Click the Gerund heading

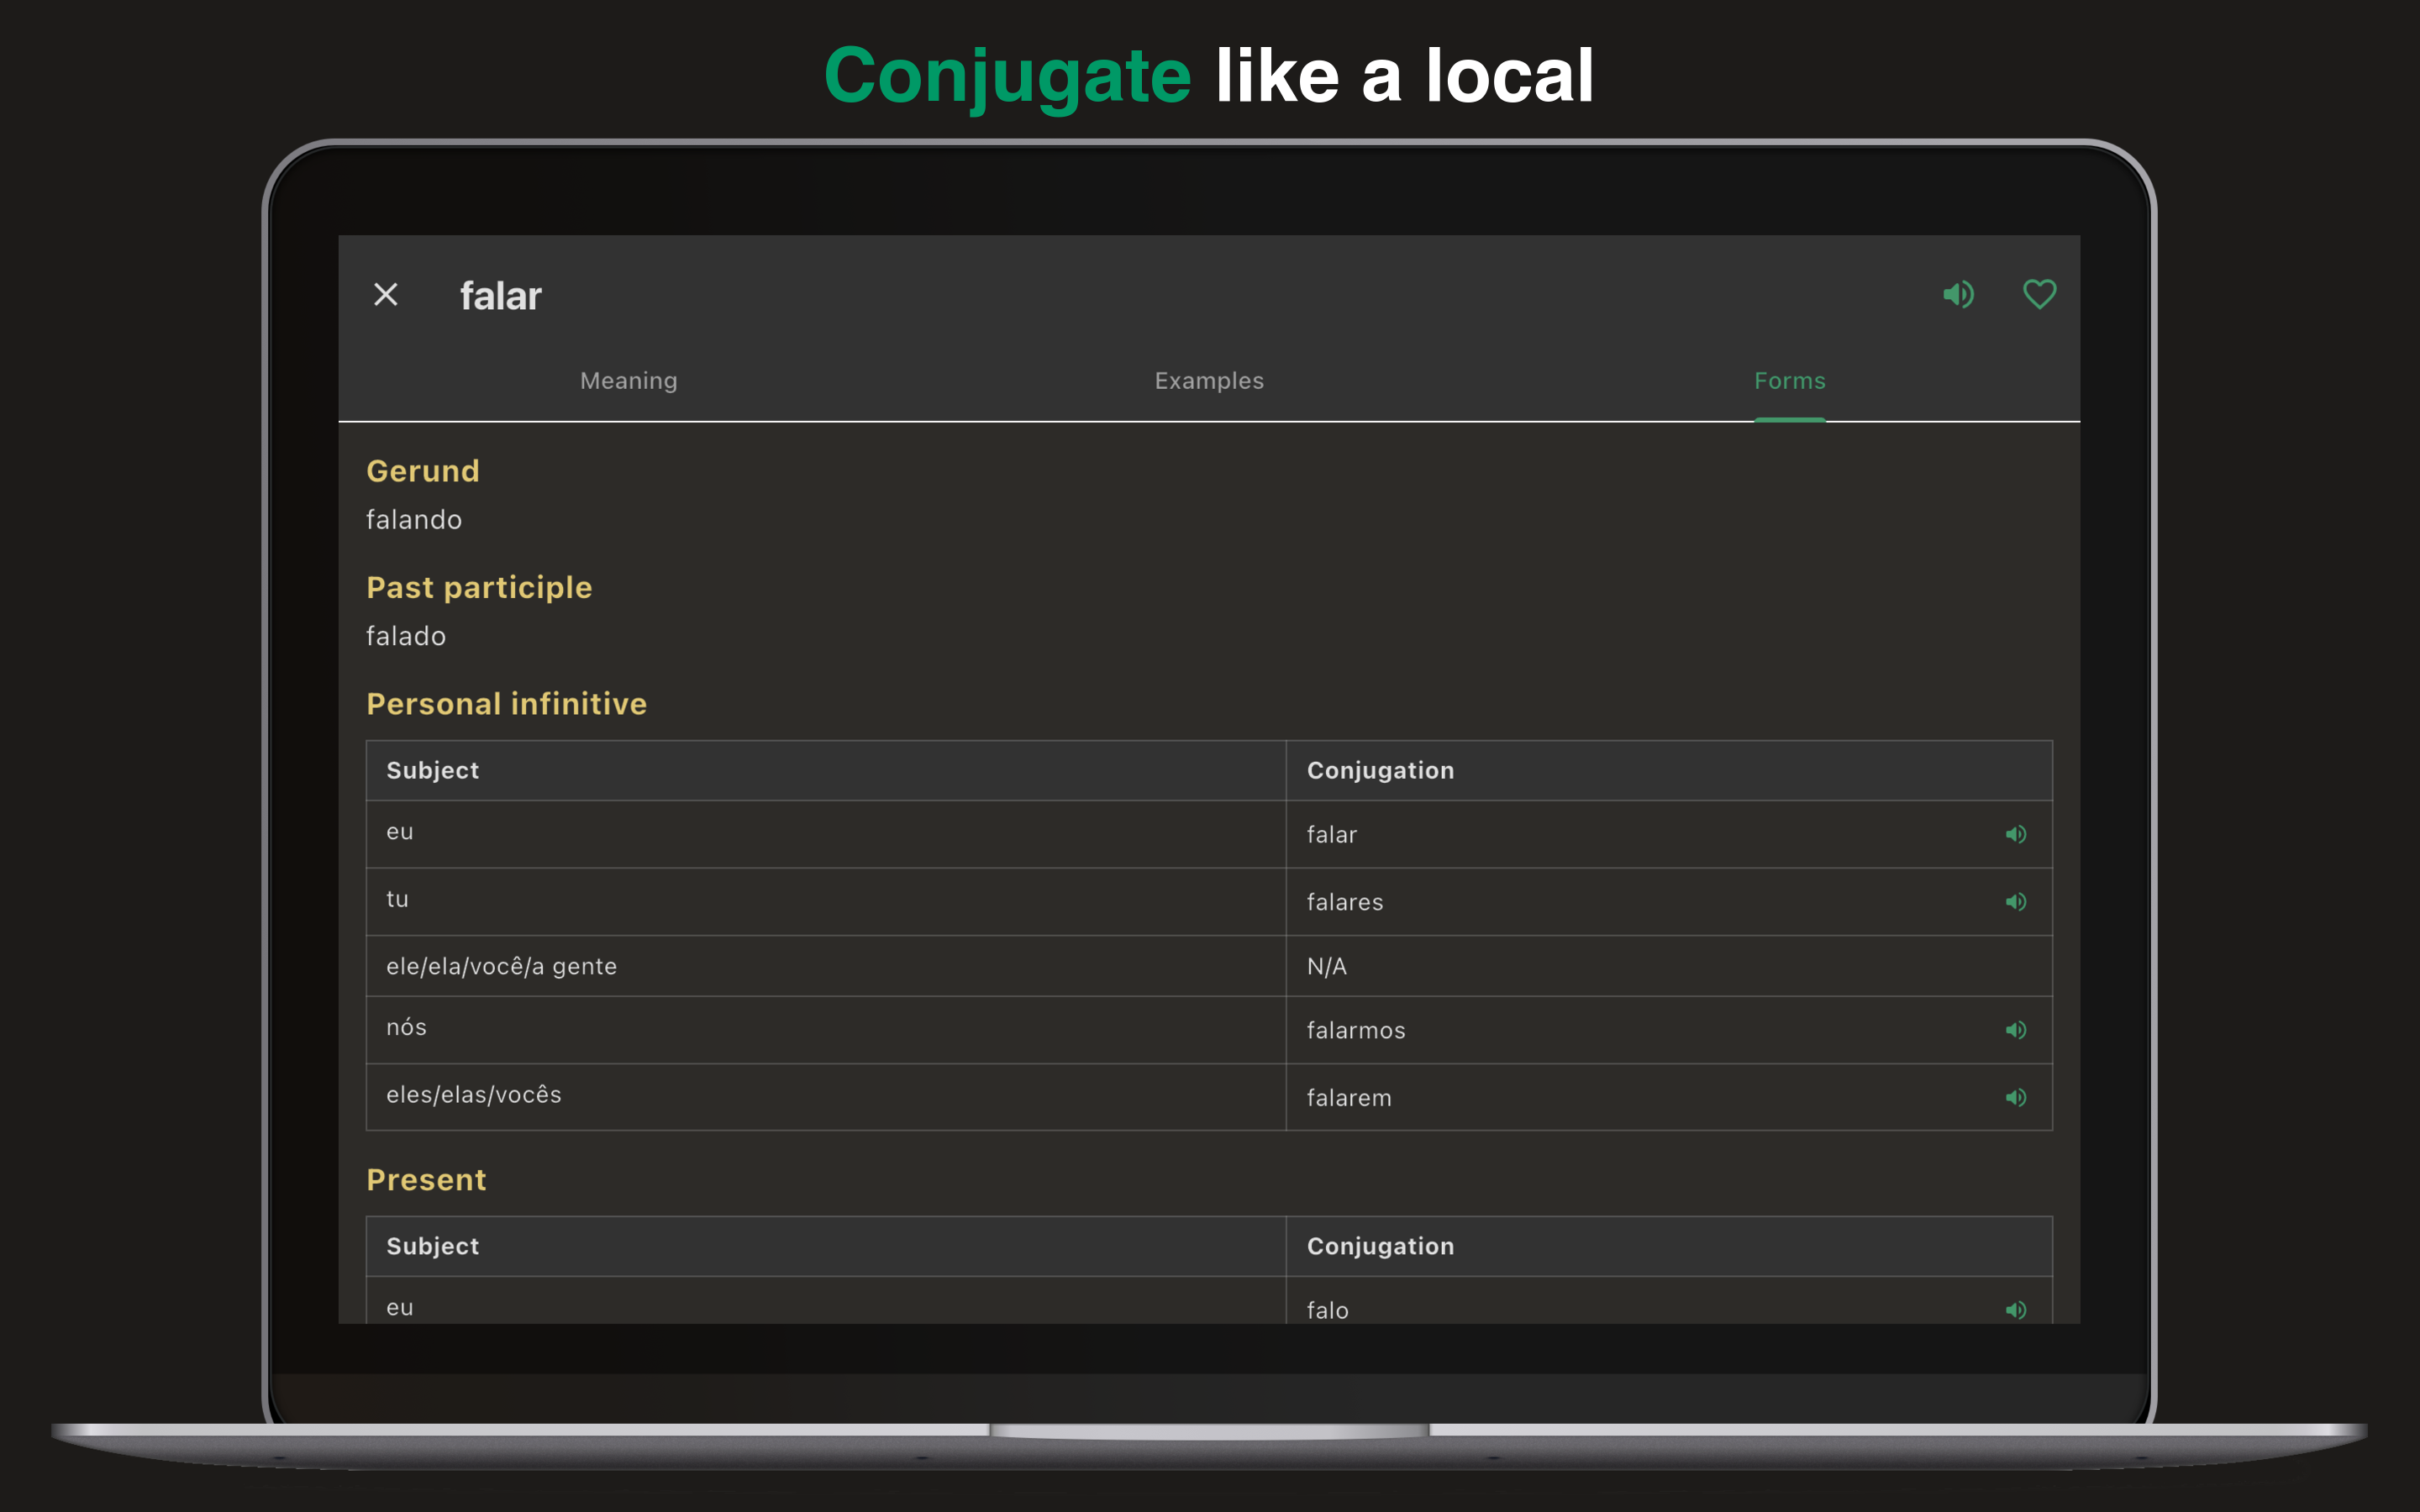423,471
